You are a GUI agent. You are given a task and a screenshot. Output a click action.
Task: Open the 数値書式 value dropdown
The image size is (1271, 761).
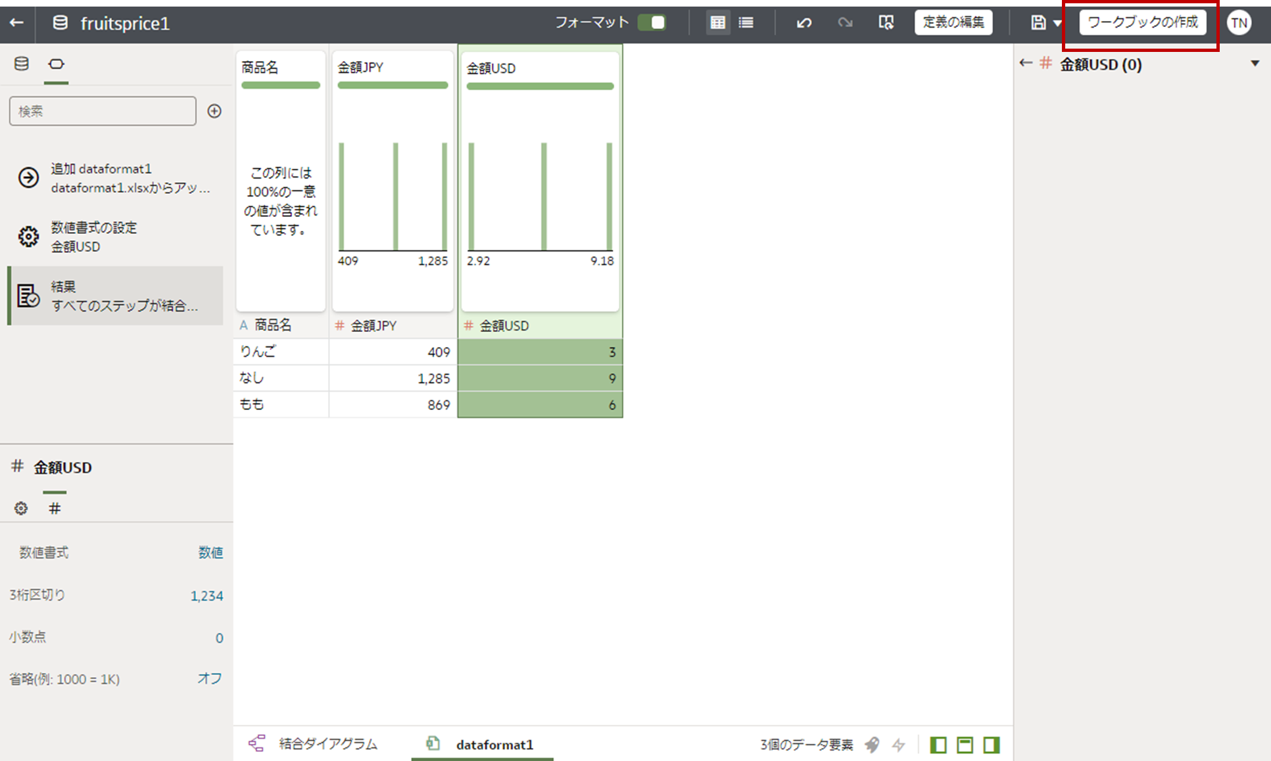[x=210, y=553]
